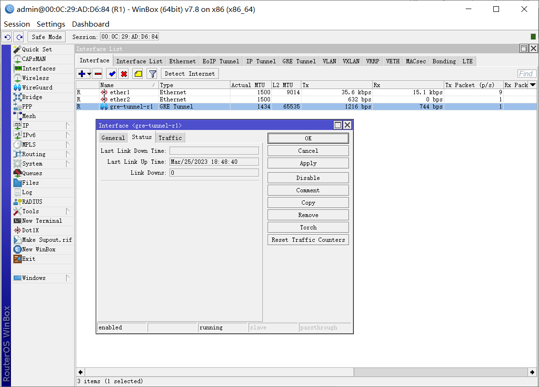Click the Undo arrow icon
Viewport: 539px width, 387px height.
[8, 37]
